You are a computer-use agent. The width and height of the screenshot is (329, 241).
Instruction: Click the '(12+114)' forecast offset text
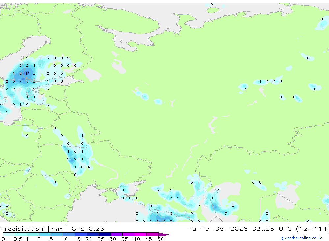313,229
